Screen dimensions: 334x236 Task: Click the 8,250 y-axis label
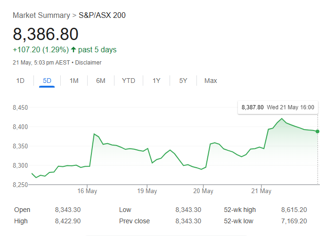[20, 185]
